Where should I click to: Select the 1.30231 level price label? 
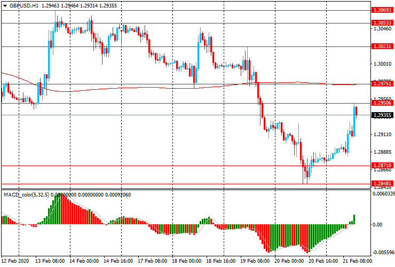pos(382,46)
